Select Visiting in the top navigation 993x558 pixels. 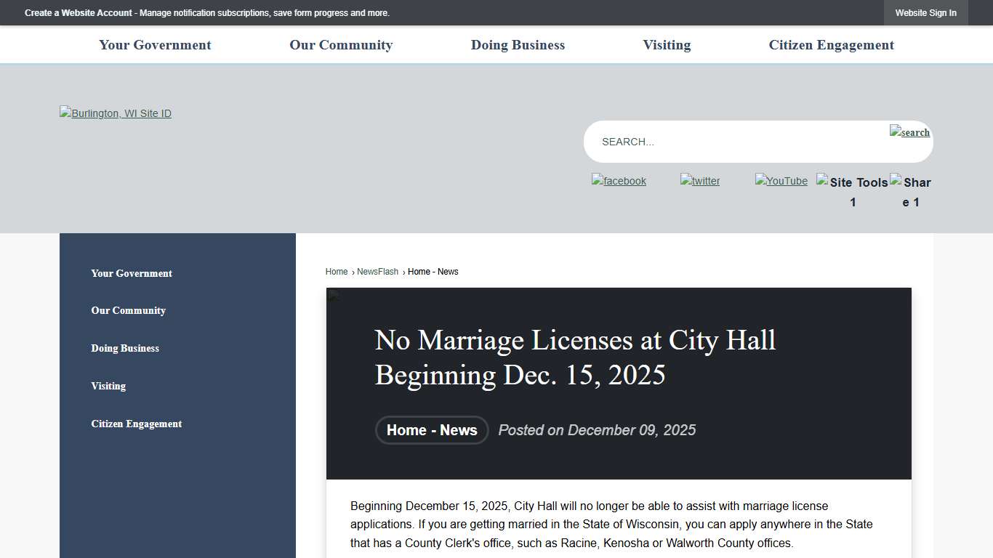coord(666,44)
